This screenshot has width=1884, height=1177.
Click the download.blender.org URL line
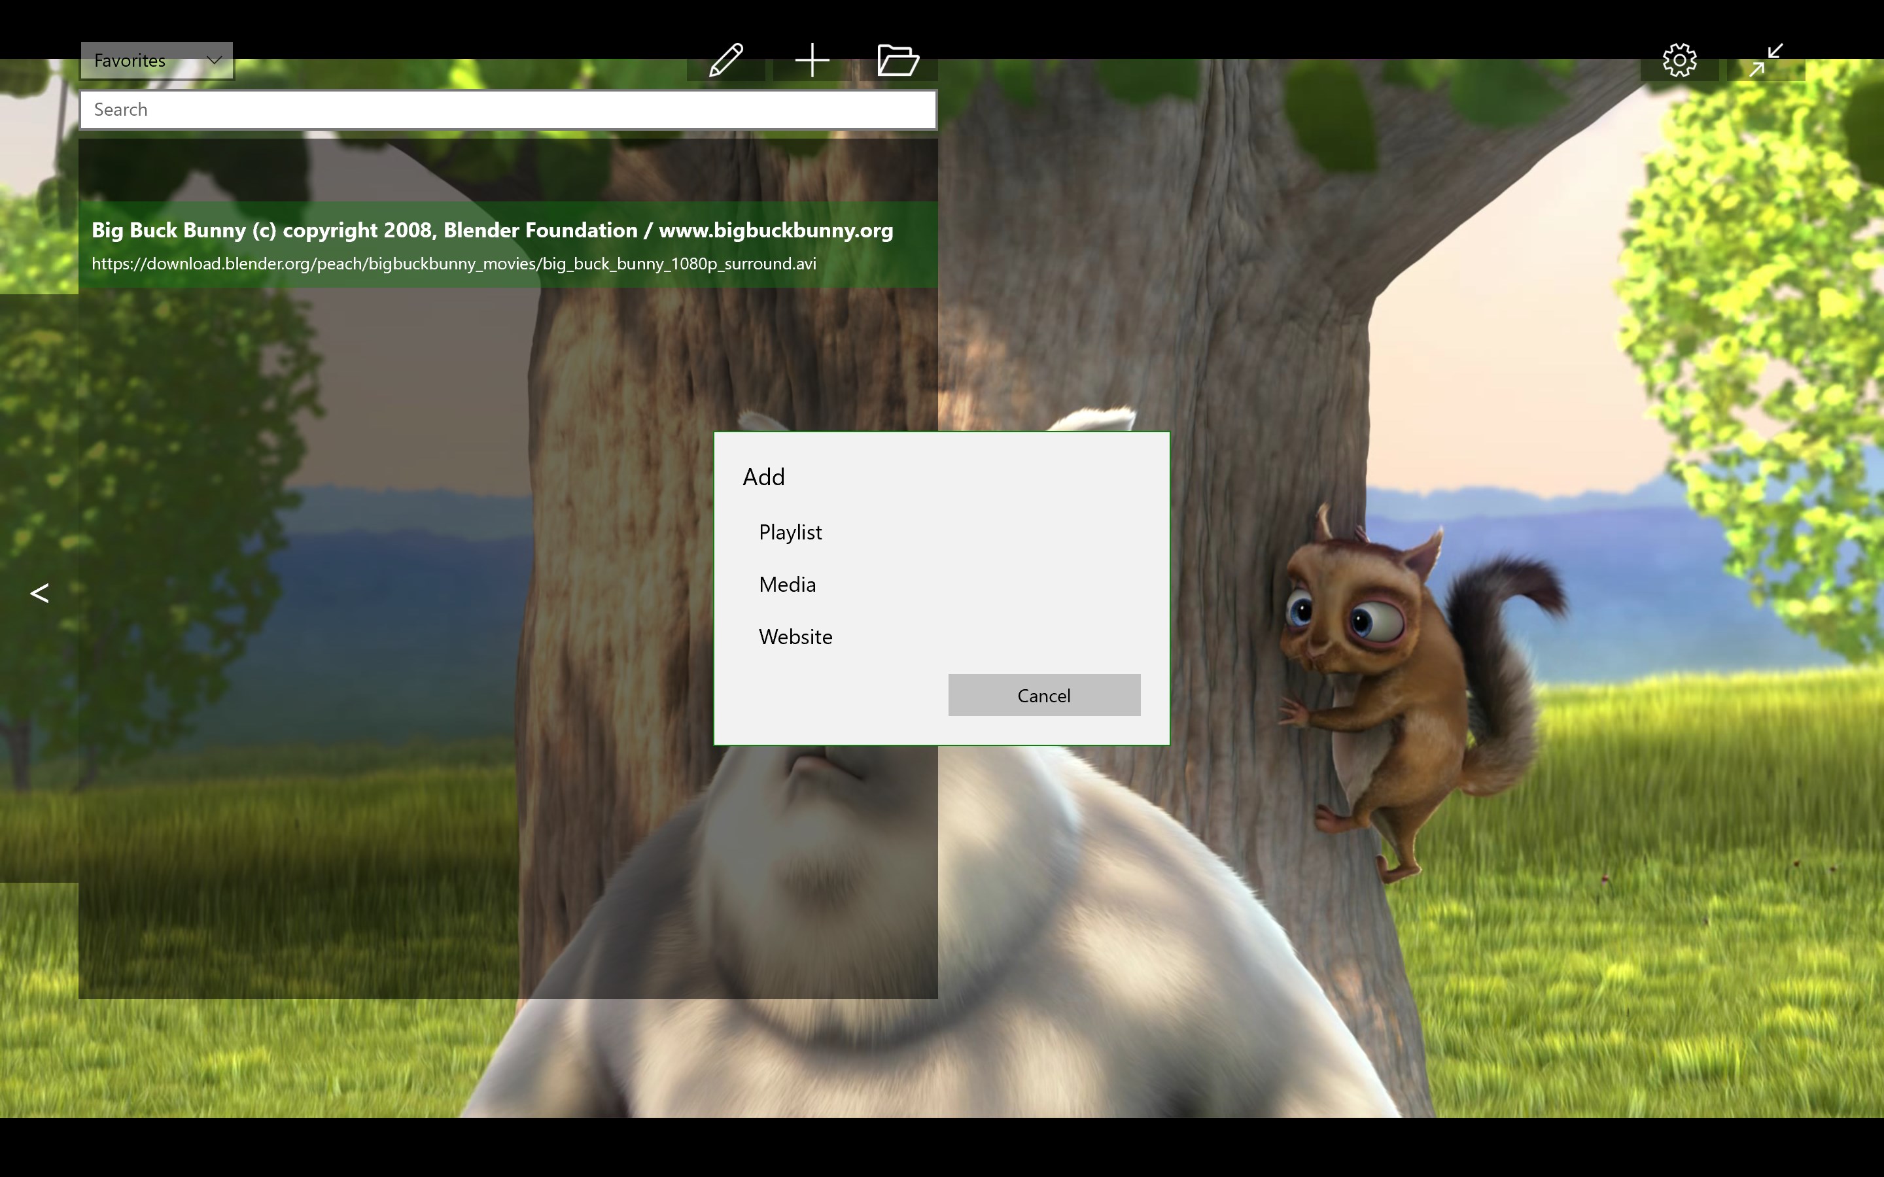coord(454,264)
